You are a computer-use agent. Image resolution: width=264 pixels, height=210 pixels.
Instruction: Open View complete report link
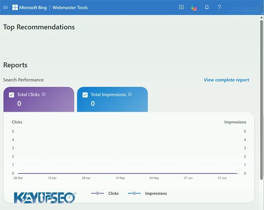pos(226,80)
